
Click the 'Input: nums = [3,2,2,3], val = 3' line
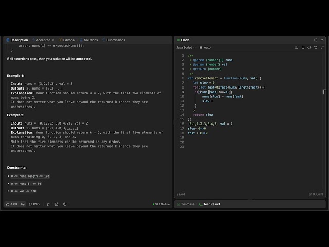[x=42, y=84]
